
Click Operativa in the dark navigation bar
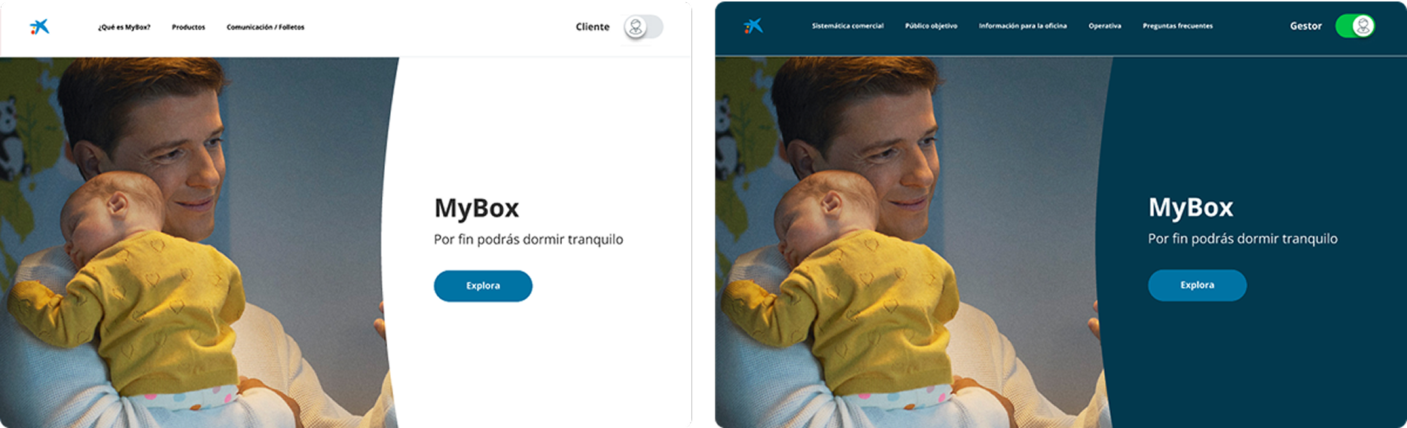pos(1104,26)
